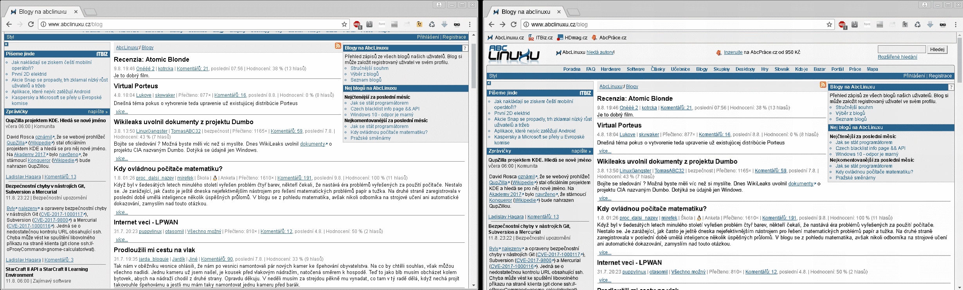Screen dimensions: 963x290
Task: Click the Hledej search button
Action: point(937,49)
